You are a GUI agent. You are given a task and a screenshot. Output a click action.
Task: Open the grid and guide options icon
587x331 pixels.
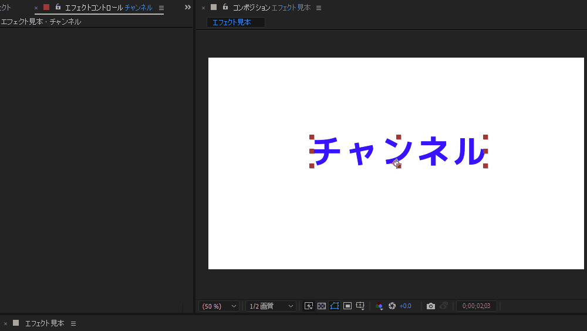coord(360,306)
